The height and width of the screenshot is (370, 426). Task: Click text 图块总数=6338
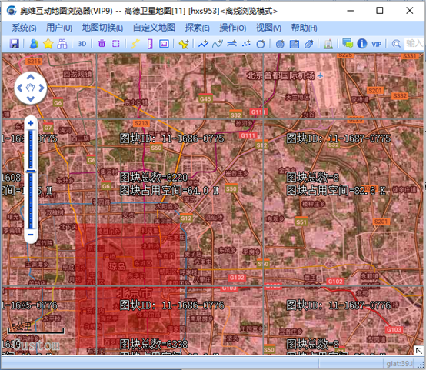tap(154, 345)
